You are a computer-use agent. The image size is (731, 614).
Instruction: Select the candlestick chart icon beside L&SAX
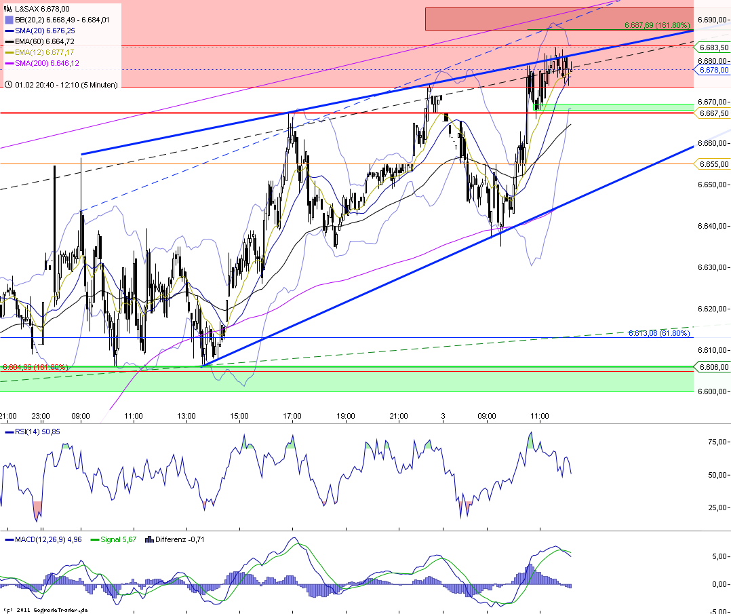[x=7, y=9]
